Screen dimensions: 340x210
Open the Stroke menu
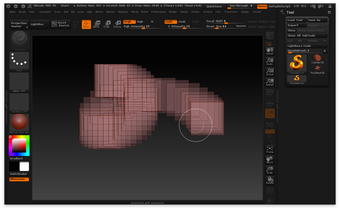195,12
